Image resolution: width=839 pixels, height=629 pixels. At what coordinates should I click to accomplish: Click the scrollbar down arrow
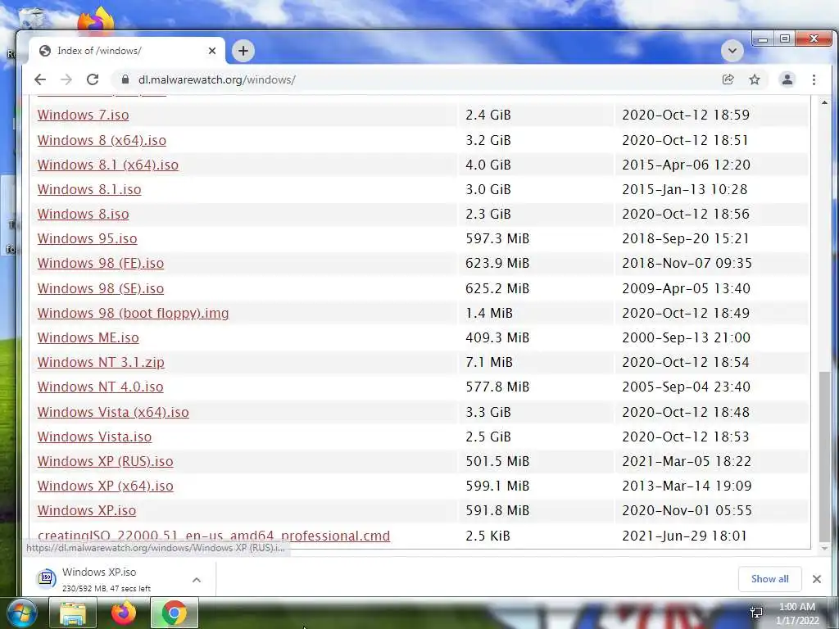click(x=824, y=548)
